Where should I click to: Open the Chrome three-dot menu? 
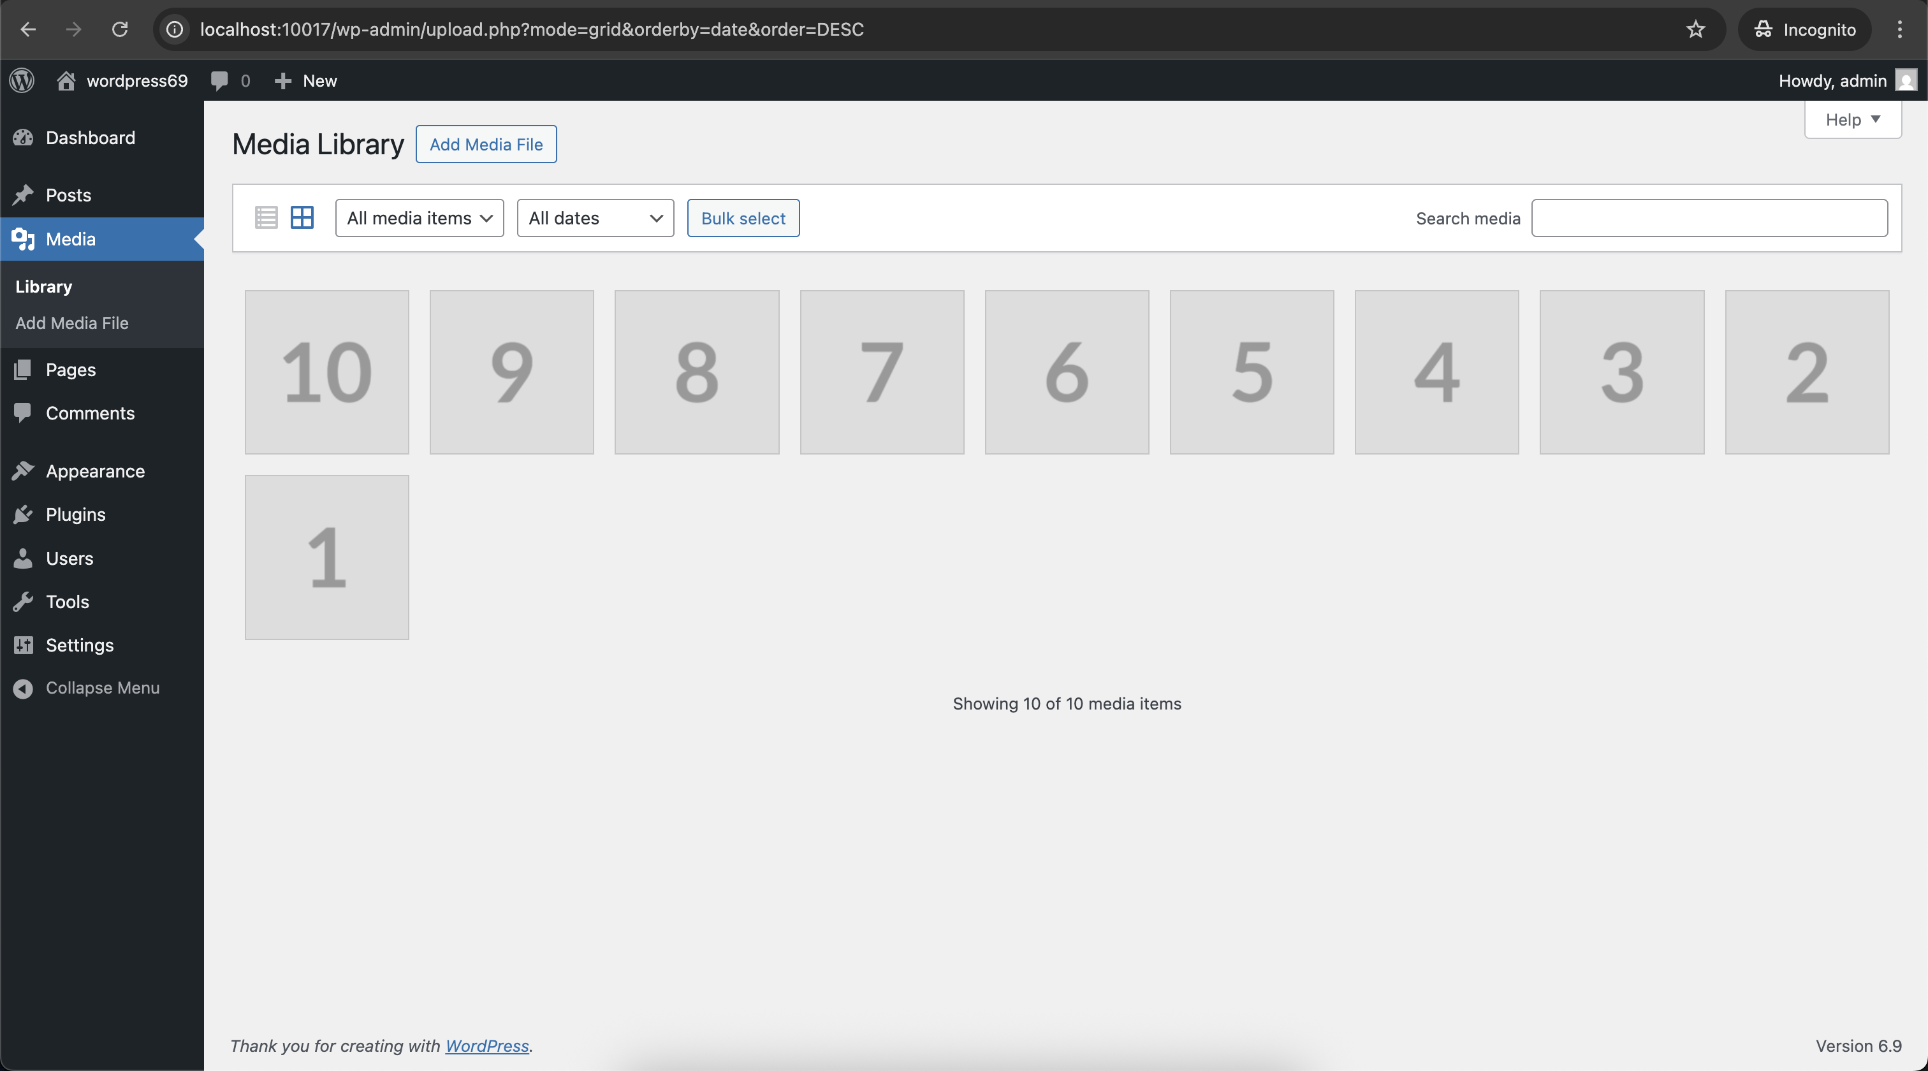point(1899,29)
